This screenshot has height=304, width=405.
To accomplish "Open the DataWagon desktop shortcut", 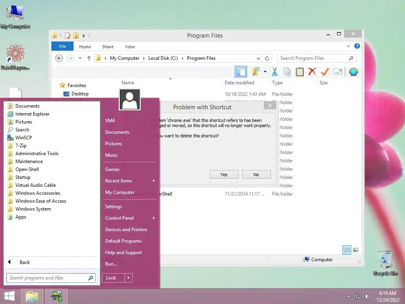I will point(15,57).
